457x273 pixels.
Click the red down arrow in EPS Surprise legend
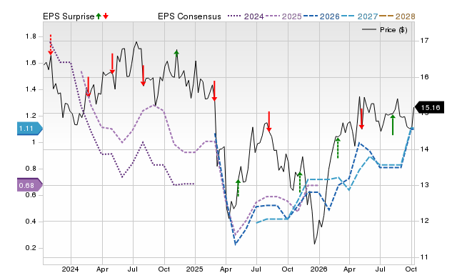pos(106,16)
